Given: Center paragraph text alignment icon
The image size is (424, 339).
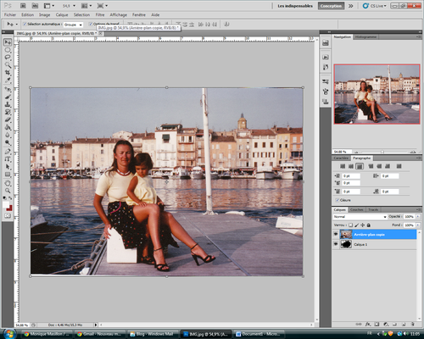Looking at the screenshot, I should tap(351, 166).
